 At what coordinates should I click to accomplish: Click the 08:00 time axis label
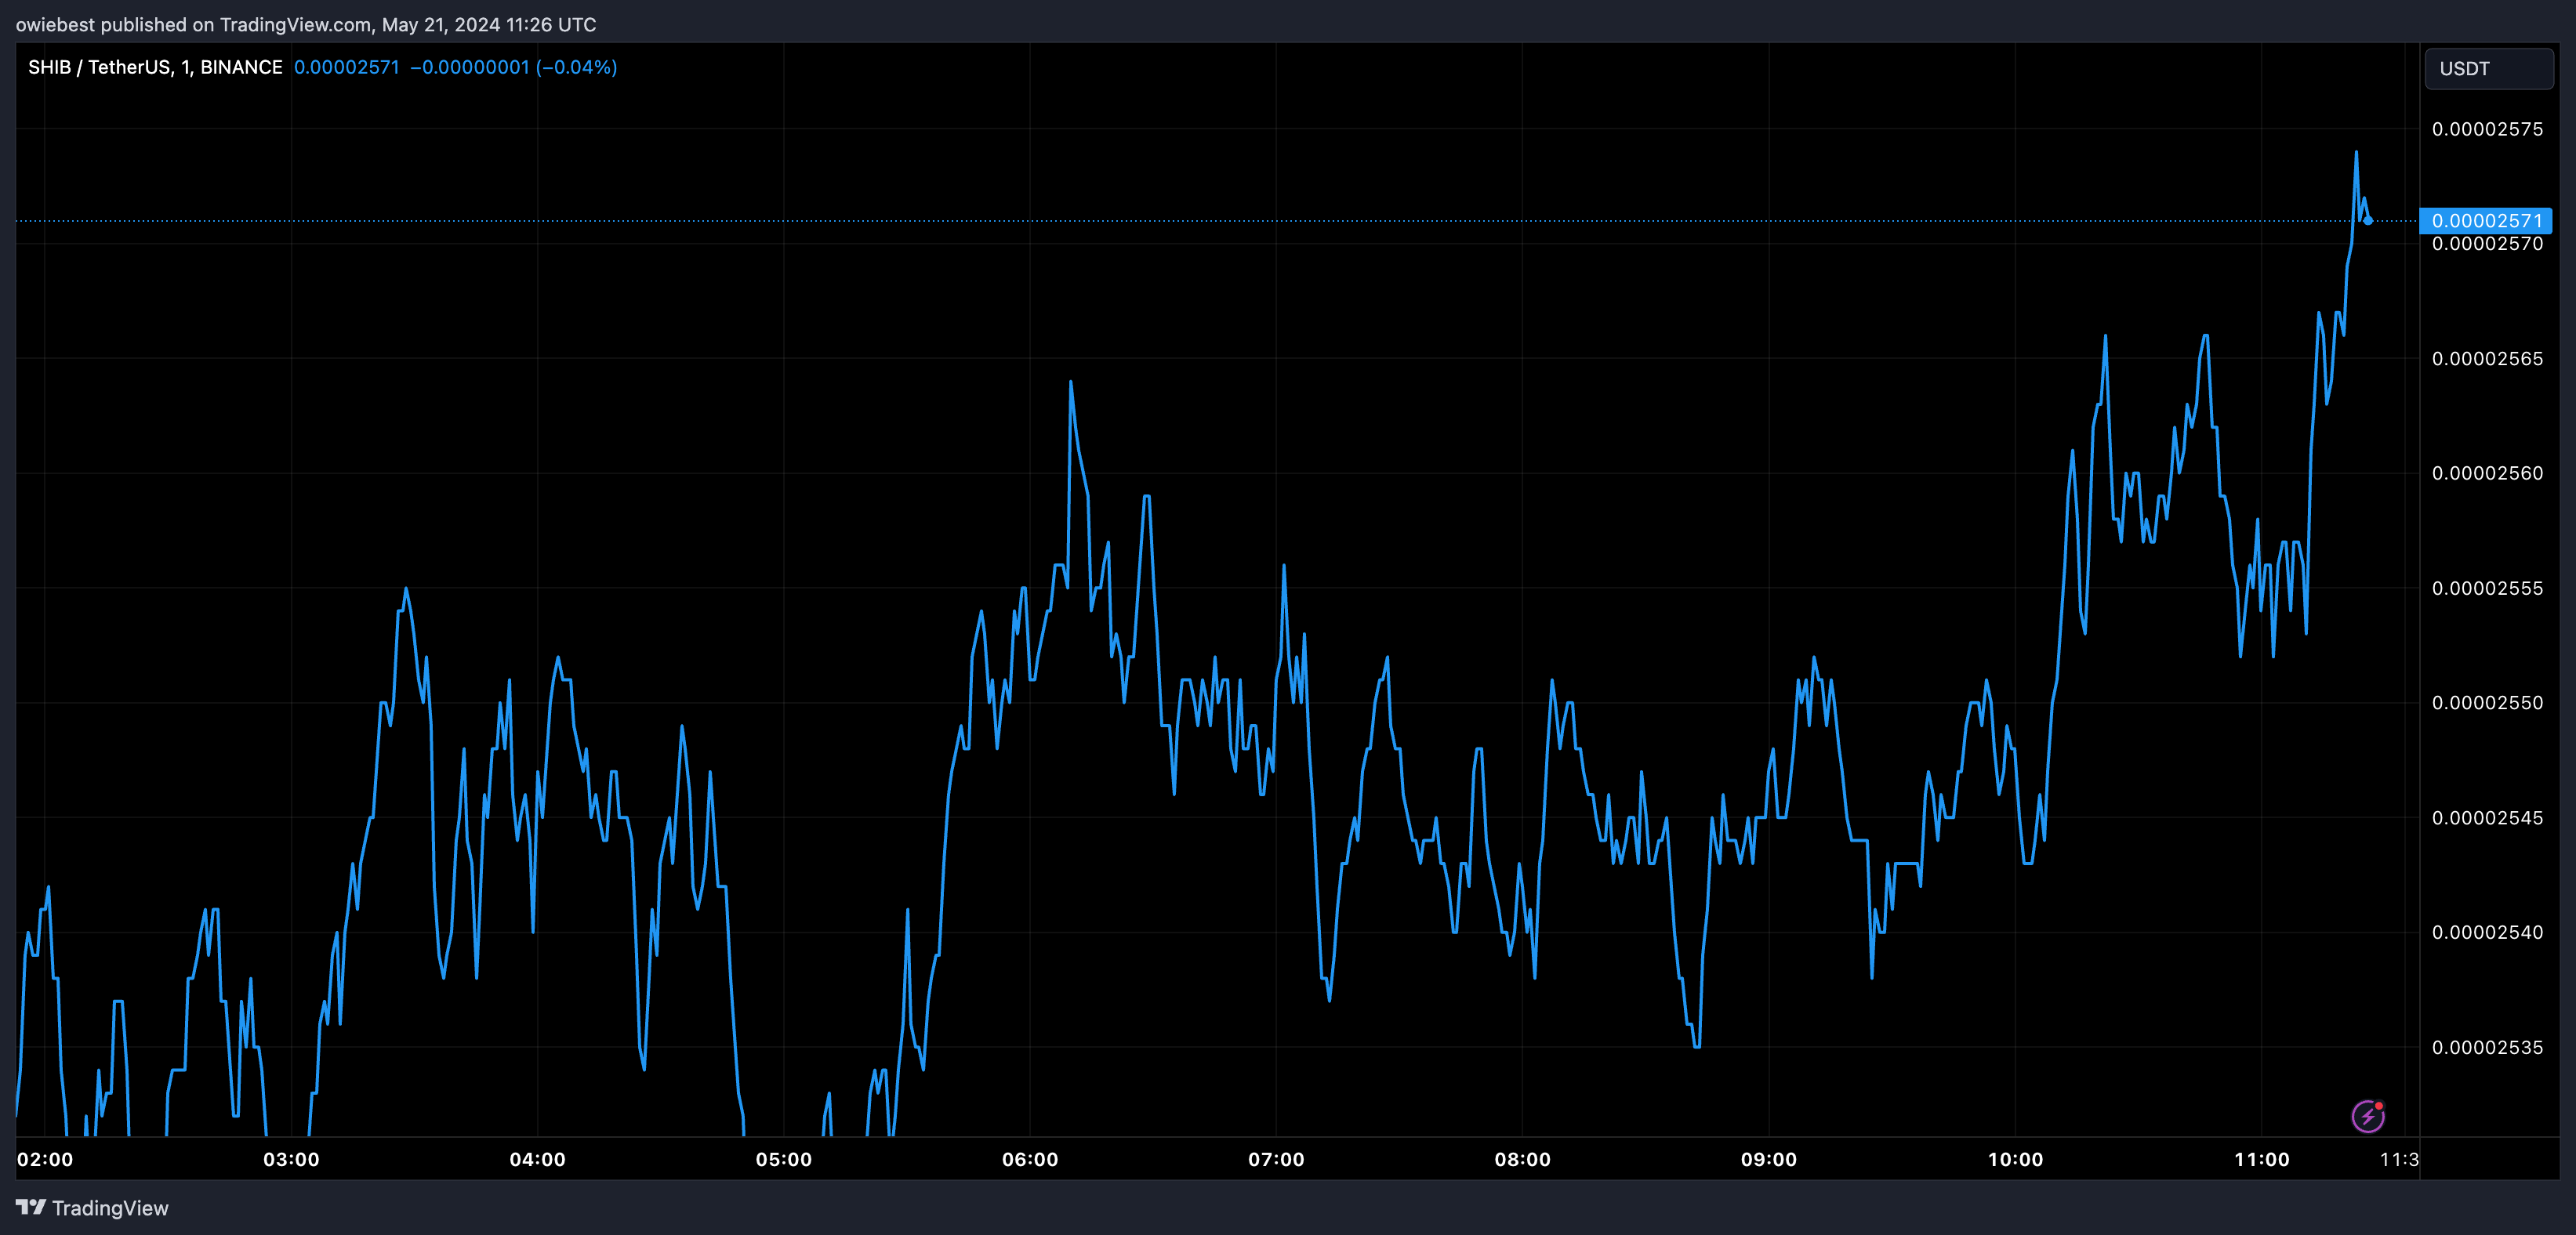click(1522, 1159)
